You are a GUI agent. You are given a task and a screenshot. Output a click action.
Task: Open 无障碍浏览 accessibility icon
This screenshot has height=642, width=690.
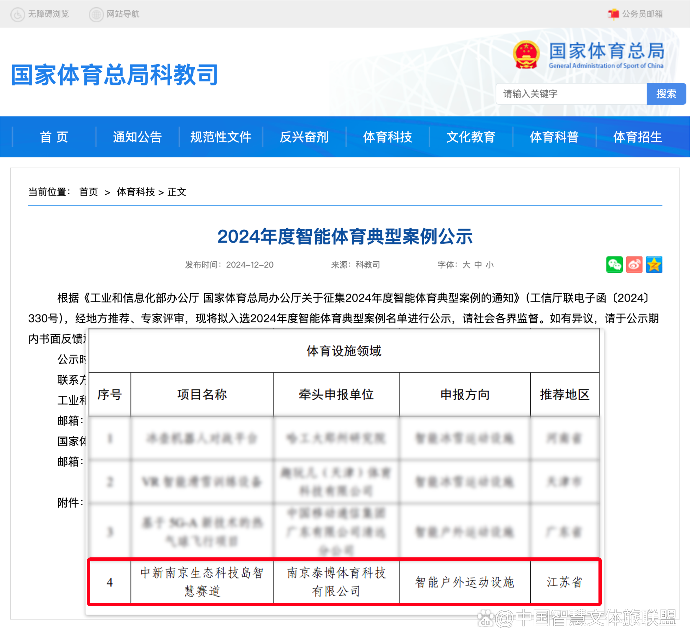pyautogui.click(x=18, y=14)
